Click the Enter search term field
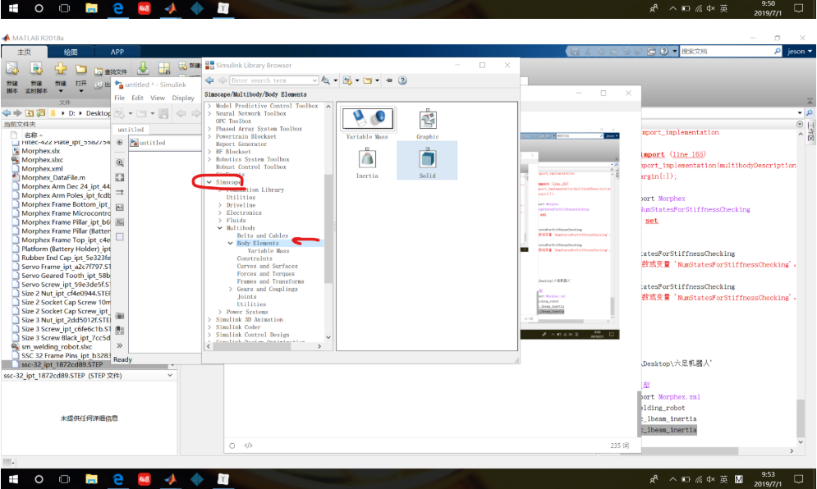The width and height of the screenshot is (817, 489). tap(271, 80)
